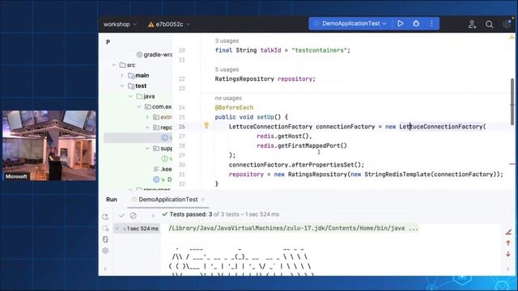Select the highlighted class under repo package
The width and height of the screenshot is (518, 291).
point(138,138)
